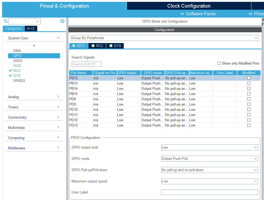This screenshot has height=200, width=264.
Task: Click the User Label input field
Action: tap(210, 192)
